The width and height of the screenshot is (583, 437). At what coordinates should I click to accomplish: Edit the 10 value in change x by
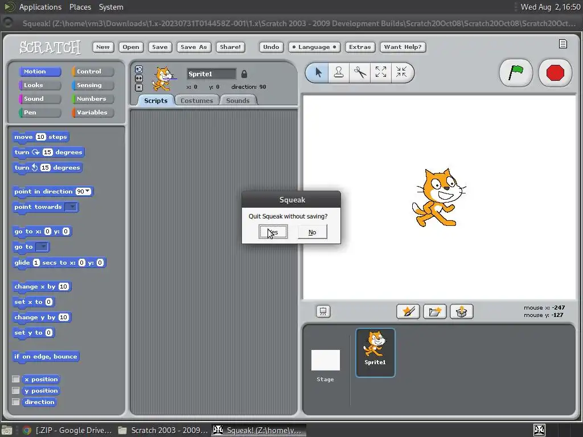point(64,287)
